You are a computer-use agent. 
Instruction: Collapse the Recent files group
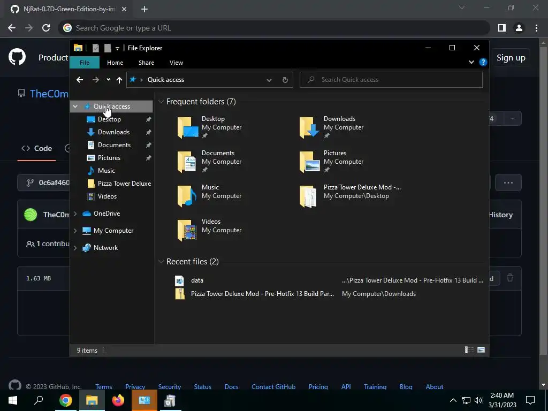point(161,261)
